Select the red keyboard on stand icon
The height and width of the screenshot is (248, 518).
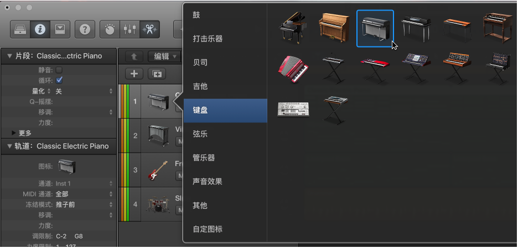(375, 70)
